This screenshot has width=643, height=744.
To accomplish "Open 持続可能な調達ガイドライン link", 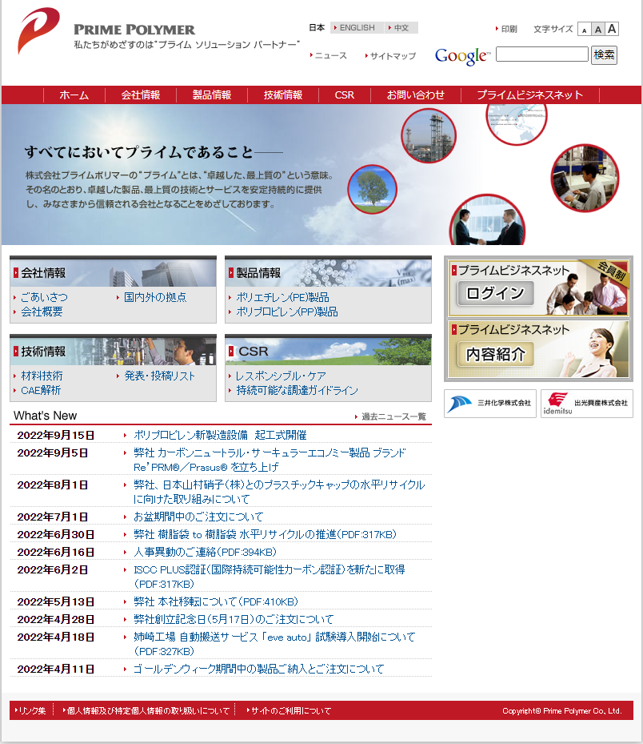I will [x=297, y=390].
